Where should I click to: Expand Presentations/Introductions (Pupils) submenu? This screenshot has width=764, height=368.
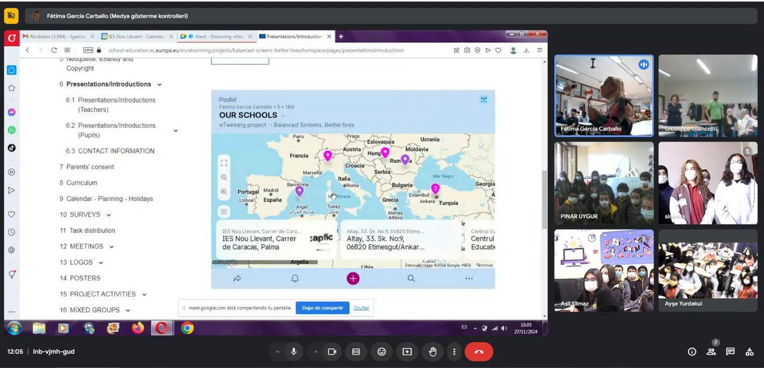(176, 131)
